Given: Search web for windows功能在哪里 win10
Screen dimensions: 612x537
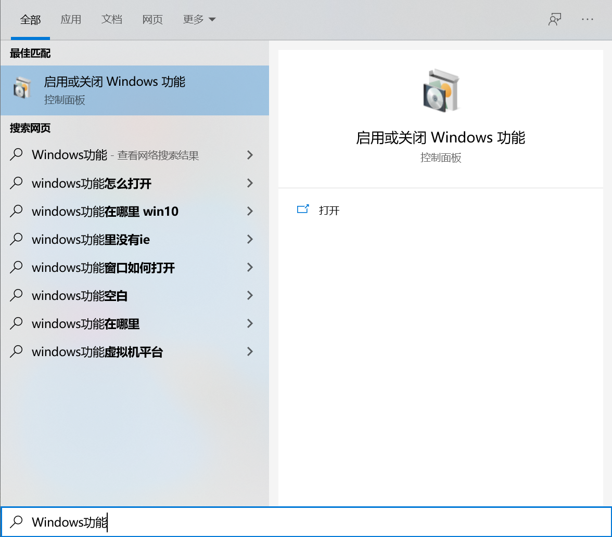Looking at the screenshot, I should [x=135, y=211].
